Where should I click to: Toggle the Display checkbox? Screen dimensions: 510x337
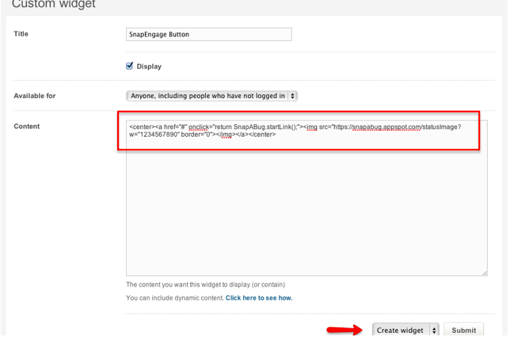click(129, 66)
